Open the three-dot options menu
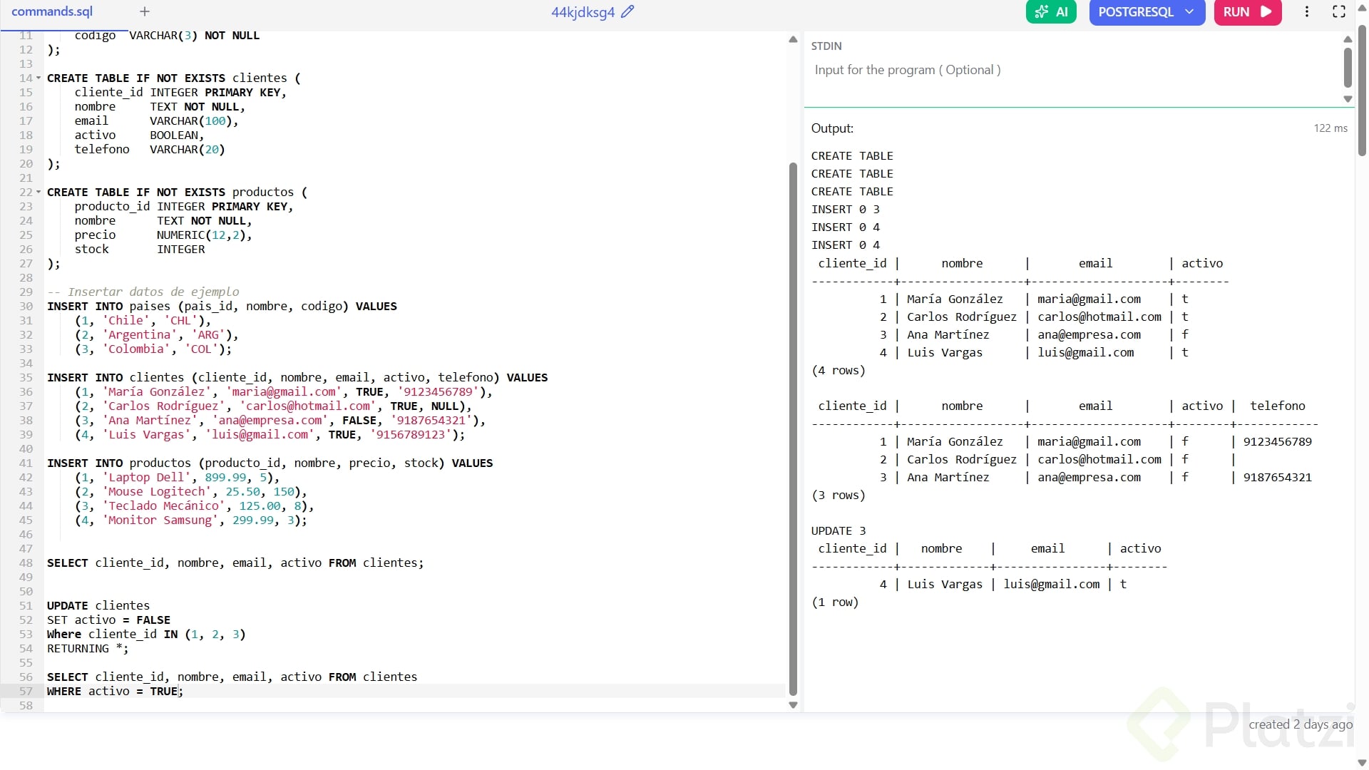 tap(1306, 12)
